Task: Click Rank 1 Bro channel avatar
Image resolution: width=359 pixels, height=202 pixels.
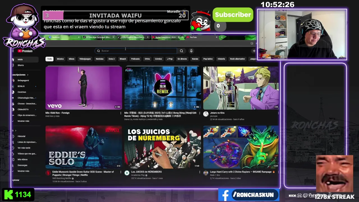Action: pyautogui.click(x=206, y=173)
